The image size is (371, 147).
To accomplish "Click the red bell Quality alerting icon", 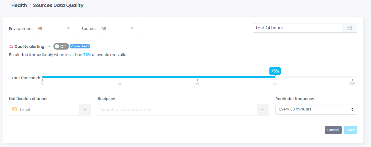I will 11,46.
